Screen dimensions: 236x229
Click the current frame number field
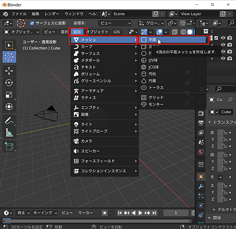pyautogui.click(x=176, y=213)
